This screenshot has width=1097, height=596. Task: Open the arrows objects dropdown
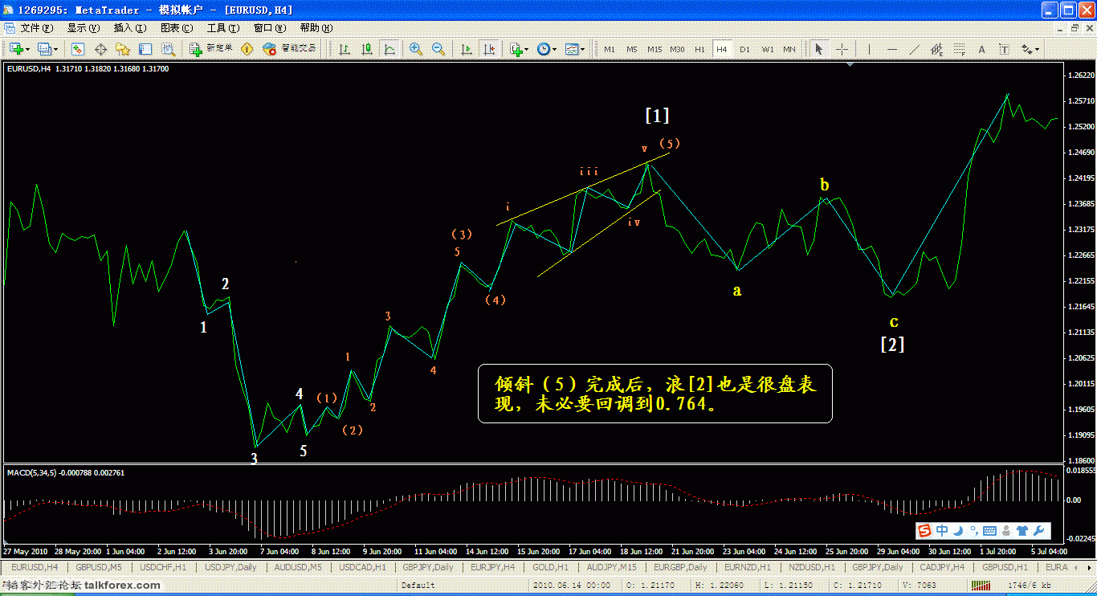coord(1030,49)
